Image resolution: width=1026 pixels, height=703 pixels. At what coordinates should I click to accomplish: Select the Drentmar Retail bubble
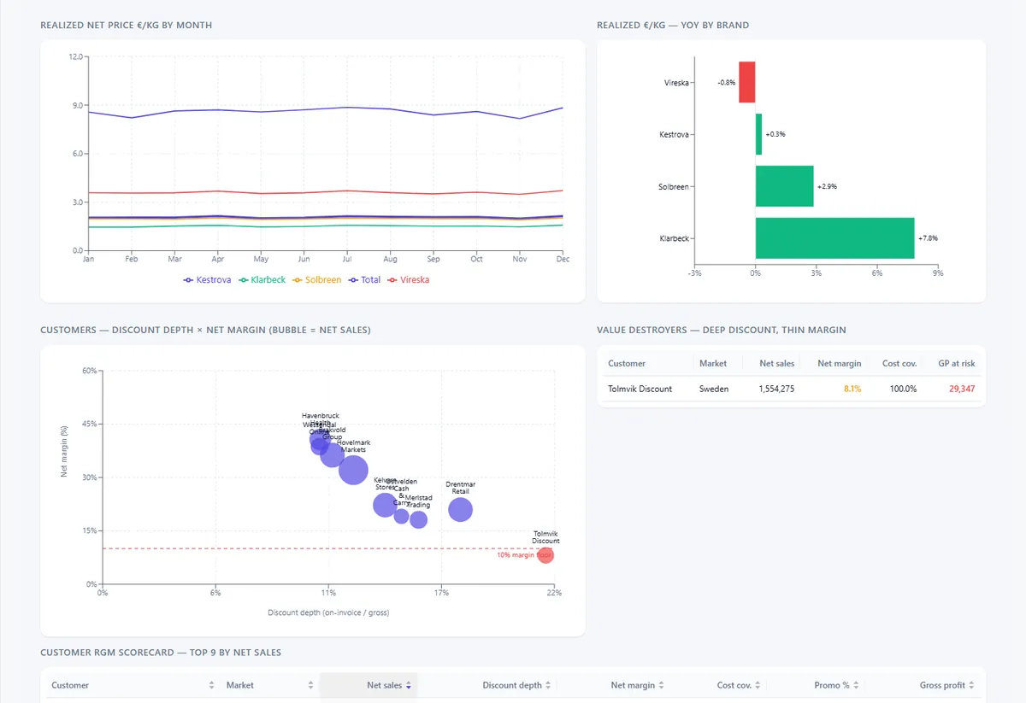(460, 509)
